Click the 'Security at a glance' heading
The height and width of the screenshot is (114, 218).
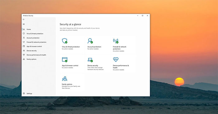[x=70, y=24]
